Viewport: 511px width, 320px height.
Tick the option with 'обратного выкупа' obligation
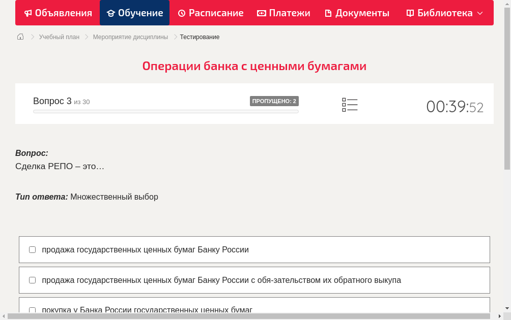(x=33, y=280)
